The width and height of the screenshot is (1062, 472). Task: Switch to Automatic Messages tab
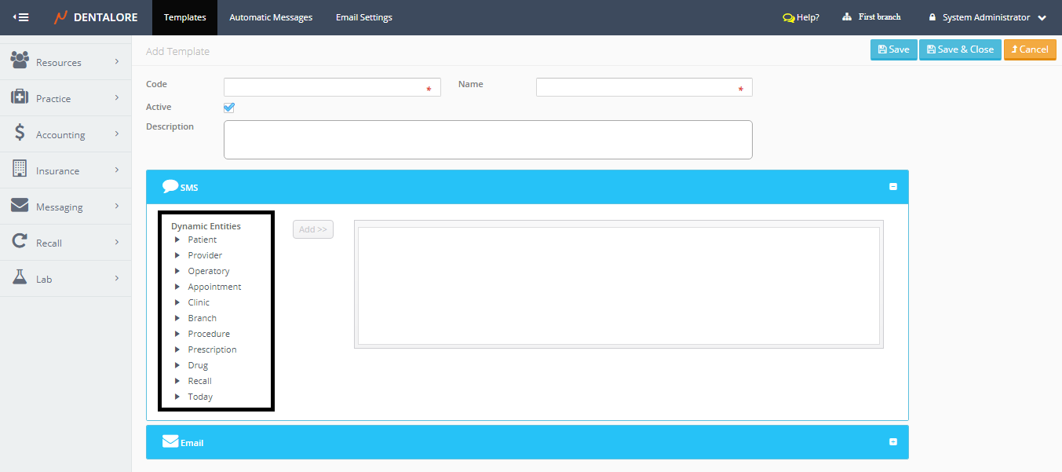pyautogui.click(x=270, y=17)
